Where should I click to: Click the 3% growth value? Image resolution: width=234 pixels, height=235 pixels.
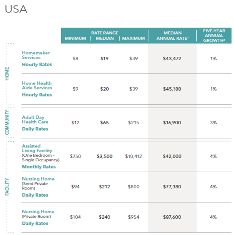coord(213,123)
